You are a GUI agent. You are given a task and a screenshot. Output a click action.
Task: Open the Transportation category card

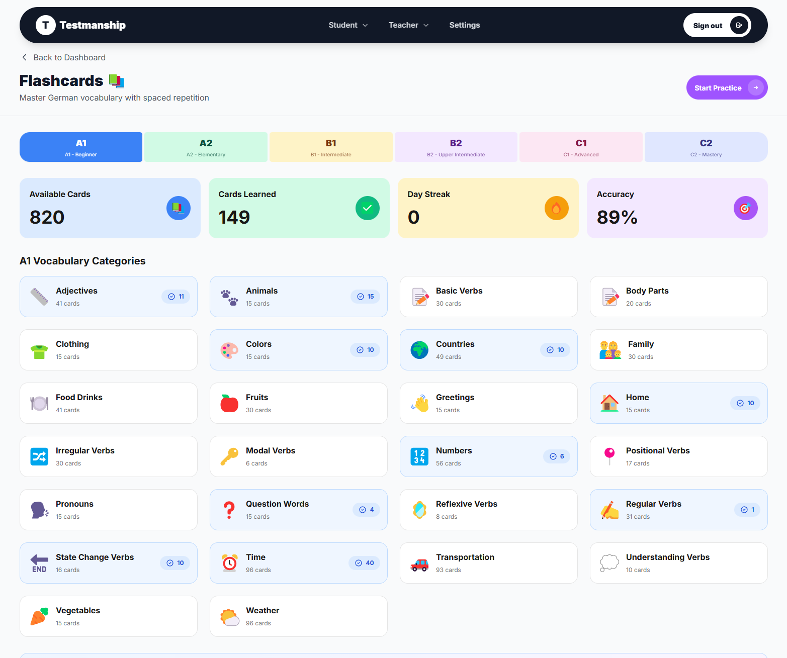(488, 563)
